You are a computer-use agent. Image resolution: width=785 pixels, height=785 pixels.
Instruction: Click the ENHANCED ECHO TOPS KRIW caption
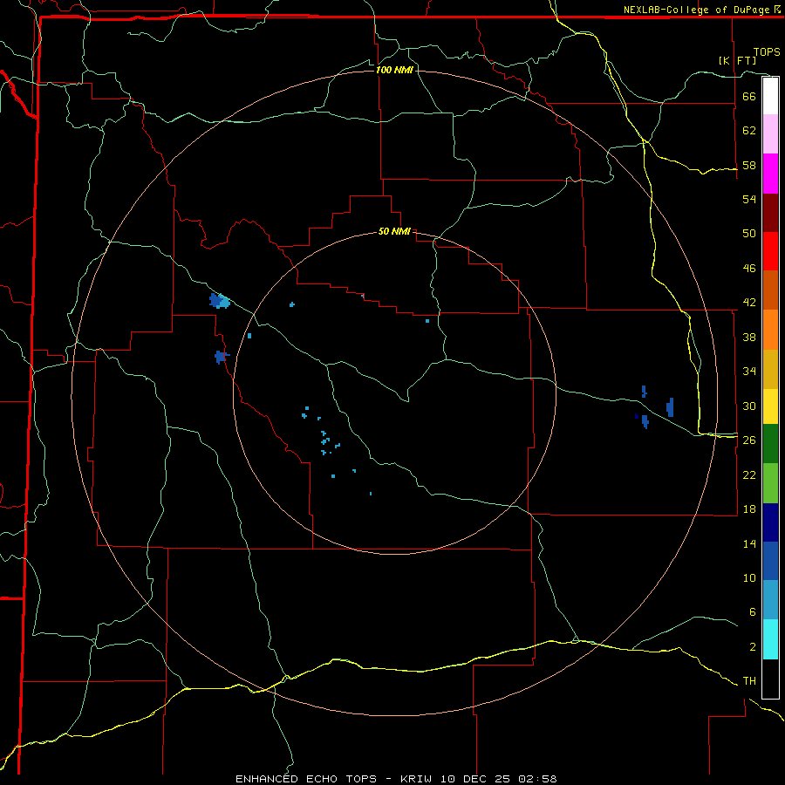coord(396,779)
